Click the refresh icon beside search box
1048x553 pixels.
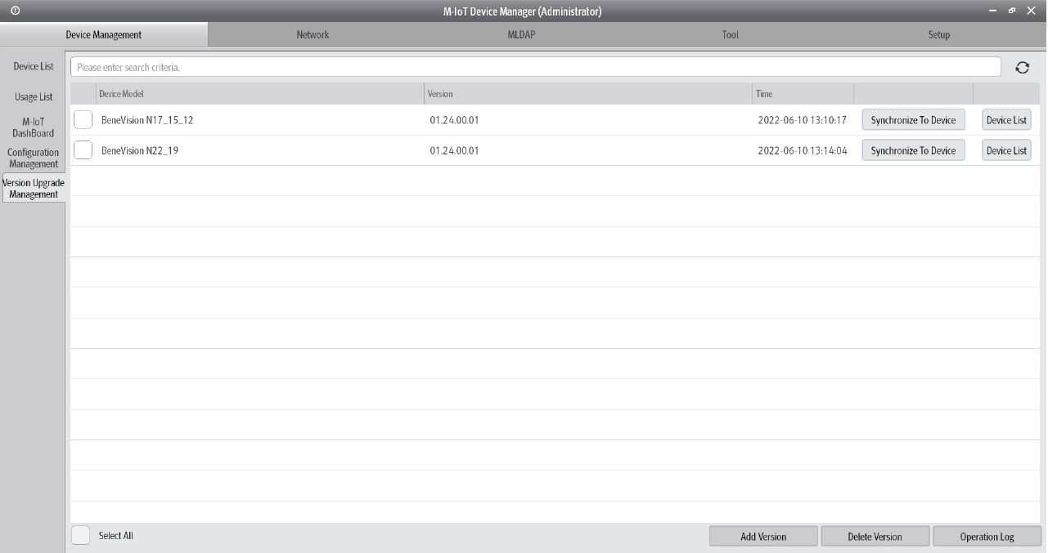point(1022,68)
